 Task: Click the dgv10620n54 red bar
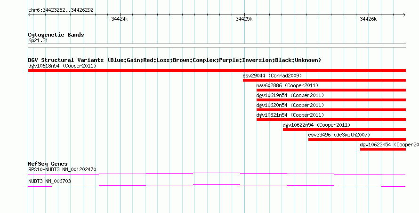click(x=331, y=110)
